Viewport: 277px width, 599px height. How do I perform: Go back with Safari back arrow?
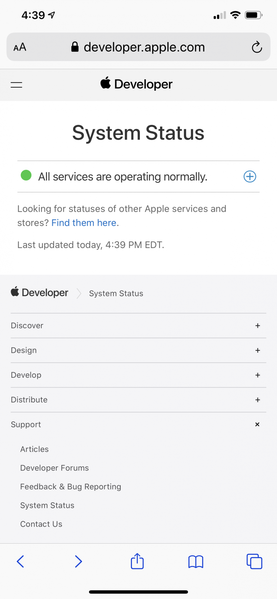click(x=20, y=561)
